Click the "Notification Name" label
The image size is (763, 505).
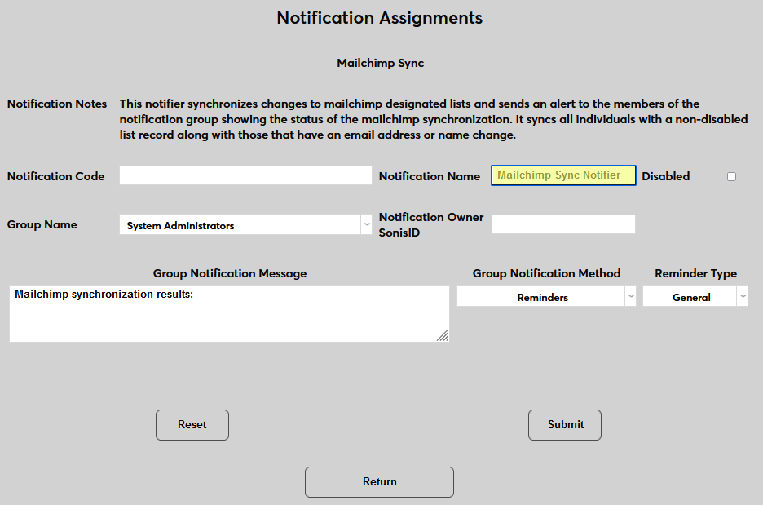click(429, 176)
